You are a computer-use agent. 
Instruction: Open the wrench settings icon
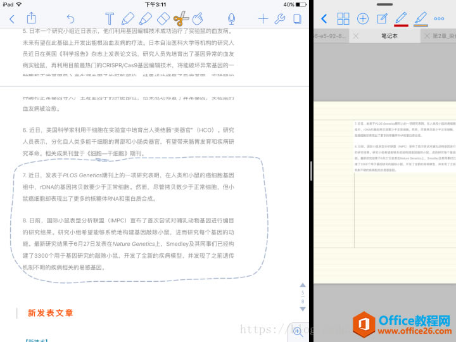(280, 19)
